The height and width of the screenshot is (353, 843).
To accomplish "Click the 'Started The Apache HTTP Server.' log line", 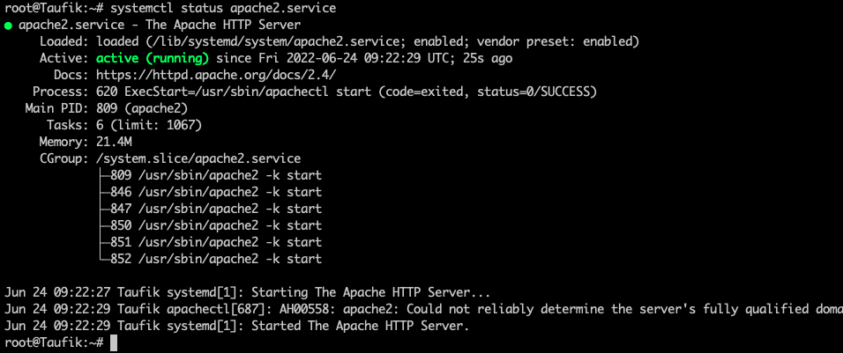I will coord(236,327).
